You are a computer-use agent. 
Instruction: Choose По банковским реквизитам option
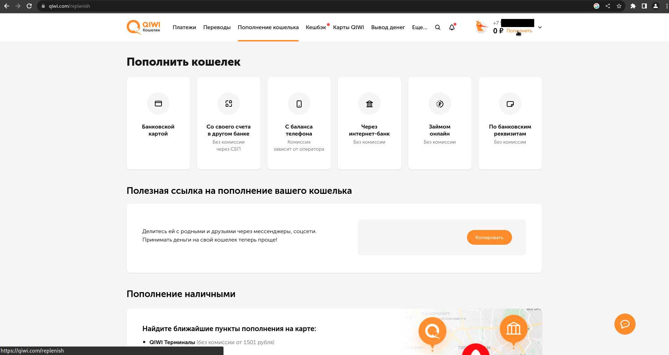[x=510, y=123]
